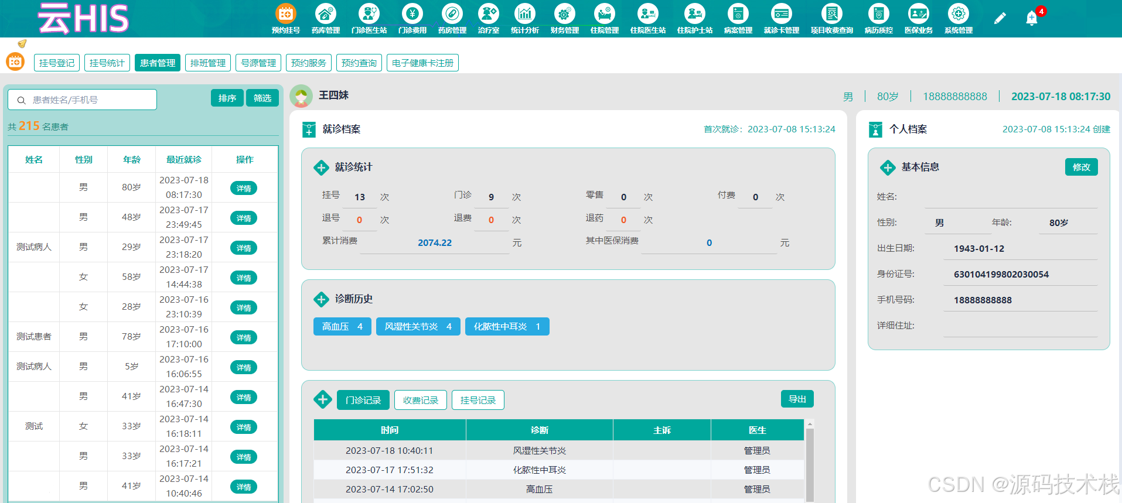Open the 住院管理 module icon
This screenshot has width=1122, height=503.
point(605,13)
